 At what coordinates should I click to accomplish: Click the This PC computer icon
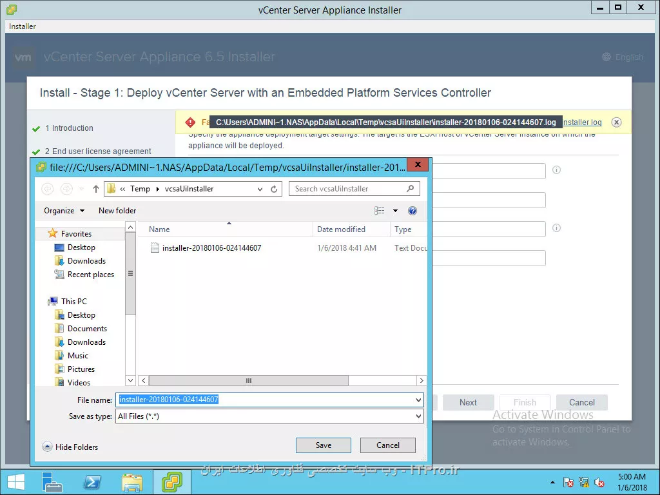tap(53, 302)
